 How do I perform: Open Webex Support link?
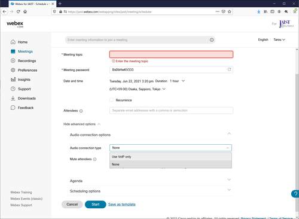21,205
